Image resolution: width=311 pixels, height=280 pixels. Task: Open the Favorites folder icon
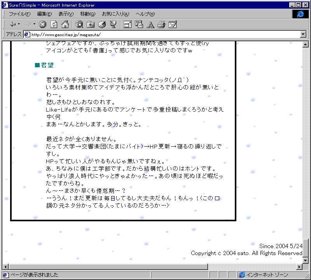(x=91, y=24)
